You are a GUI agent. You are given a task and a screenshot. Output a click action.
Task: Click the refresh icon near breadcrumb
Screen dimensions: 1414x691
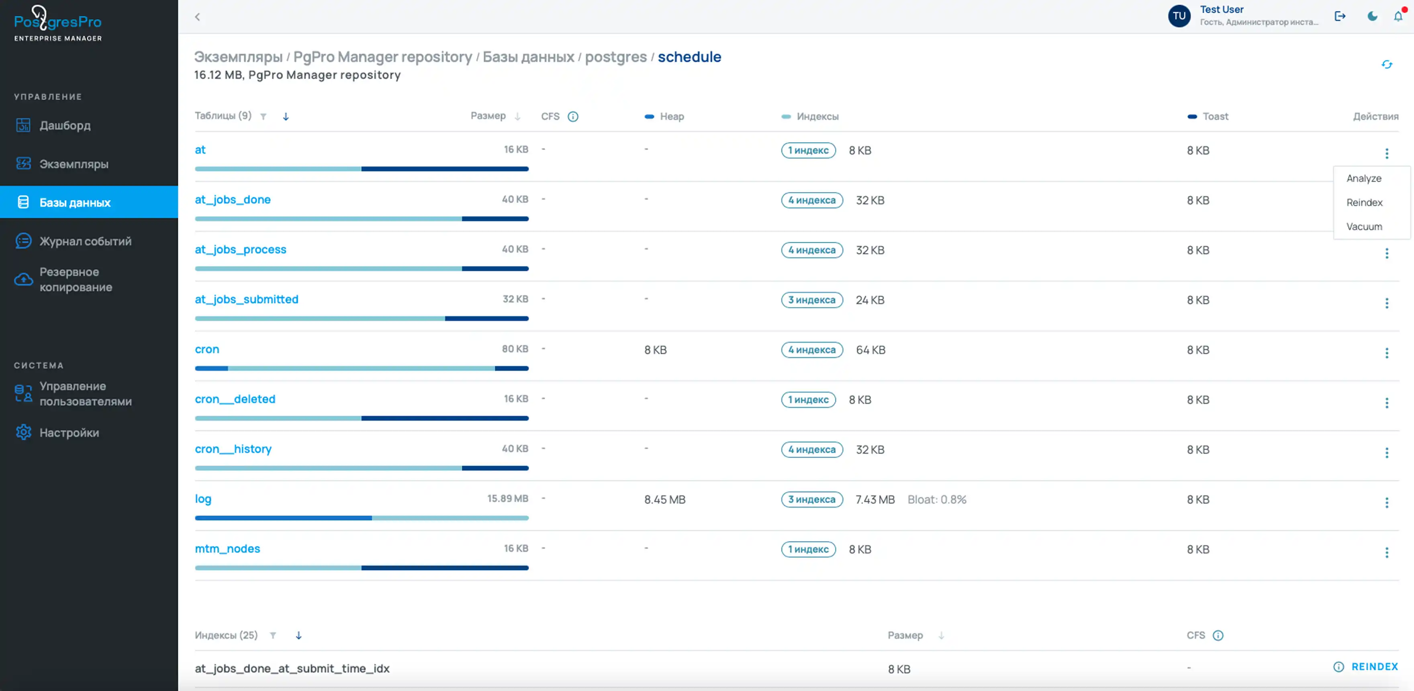coord(1387,65)
